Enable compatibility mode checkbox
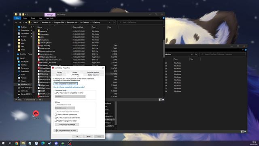This screenshot has width=259, height=146. coord(56,93)
